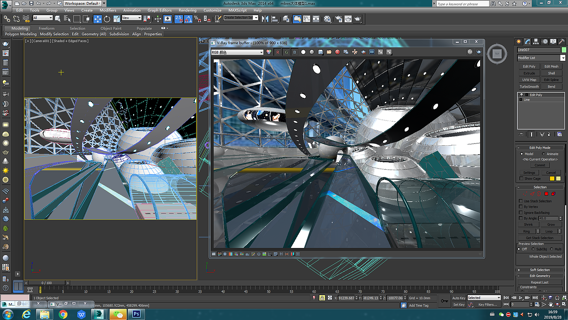This screenshot has width=568, height=320.
Task: Select the Animate radio button
Action: click(x=544, y=154)
